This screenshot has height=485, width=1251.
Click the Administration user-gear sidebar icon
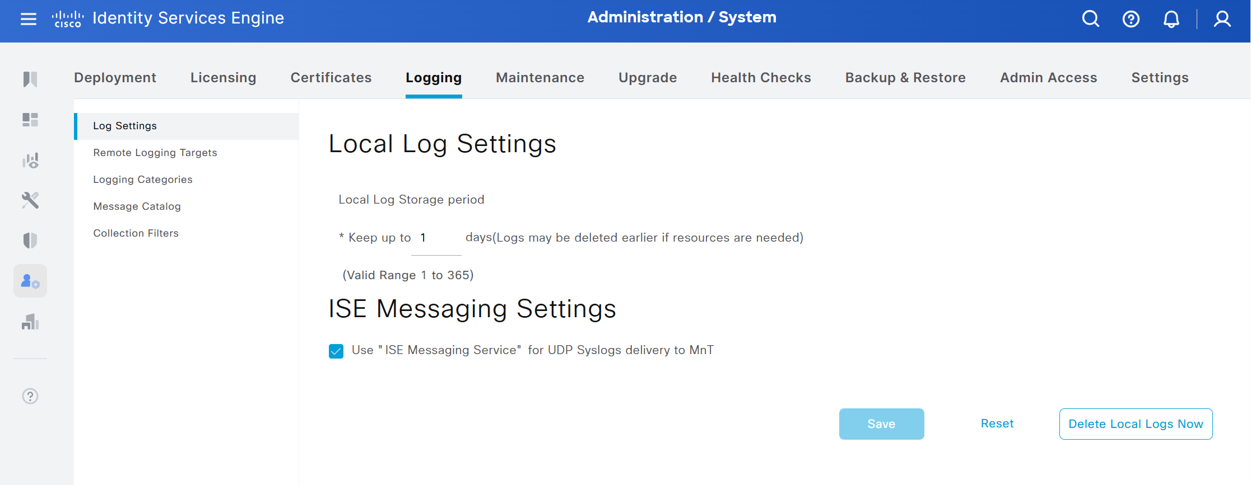[30, 281]
